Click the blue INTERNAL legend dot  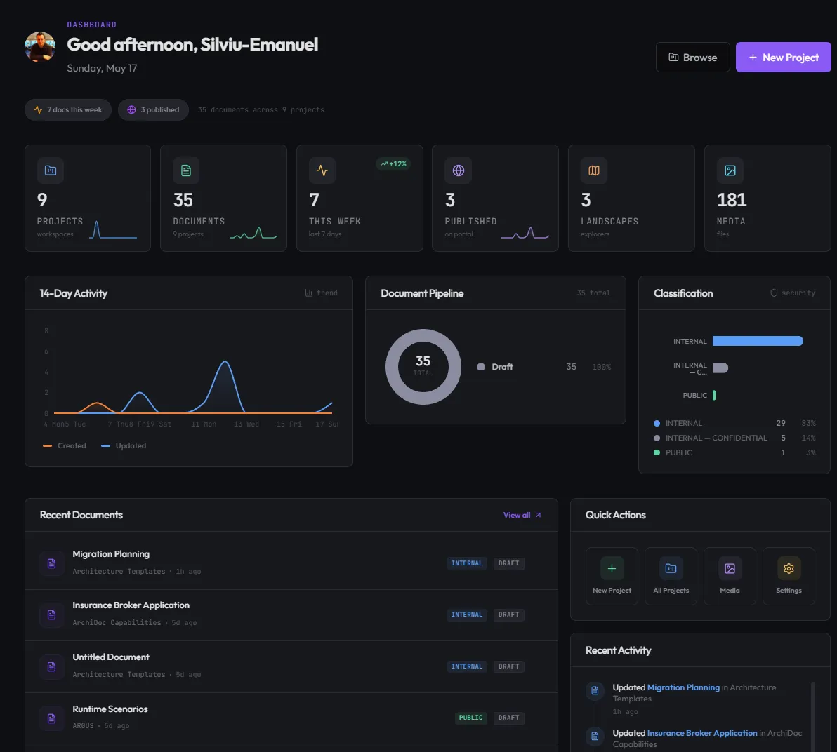(x=657, y=424)
